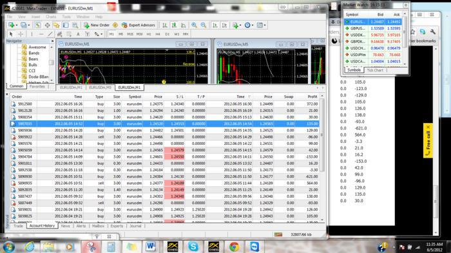Select the H1 timeframe button
This screenshot has width=451, height=253.
149,34
